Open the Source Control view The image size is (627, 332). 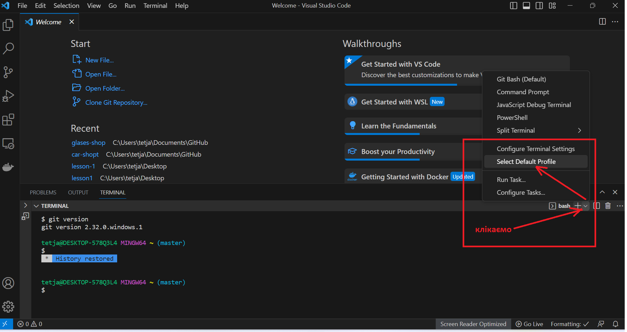point(8,72)
